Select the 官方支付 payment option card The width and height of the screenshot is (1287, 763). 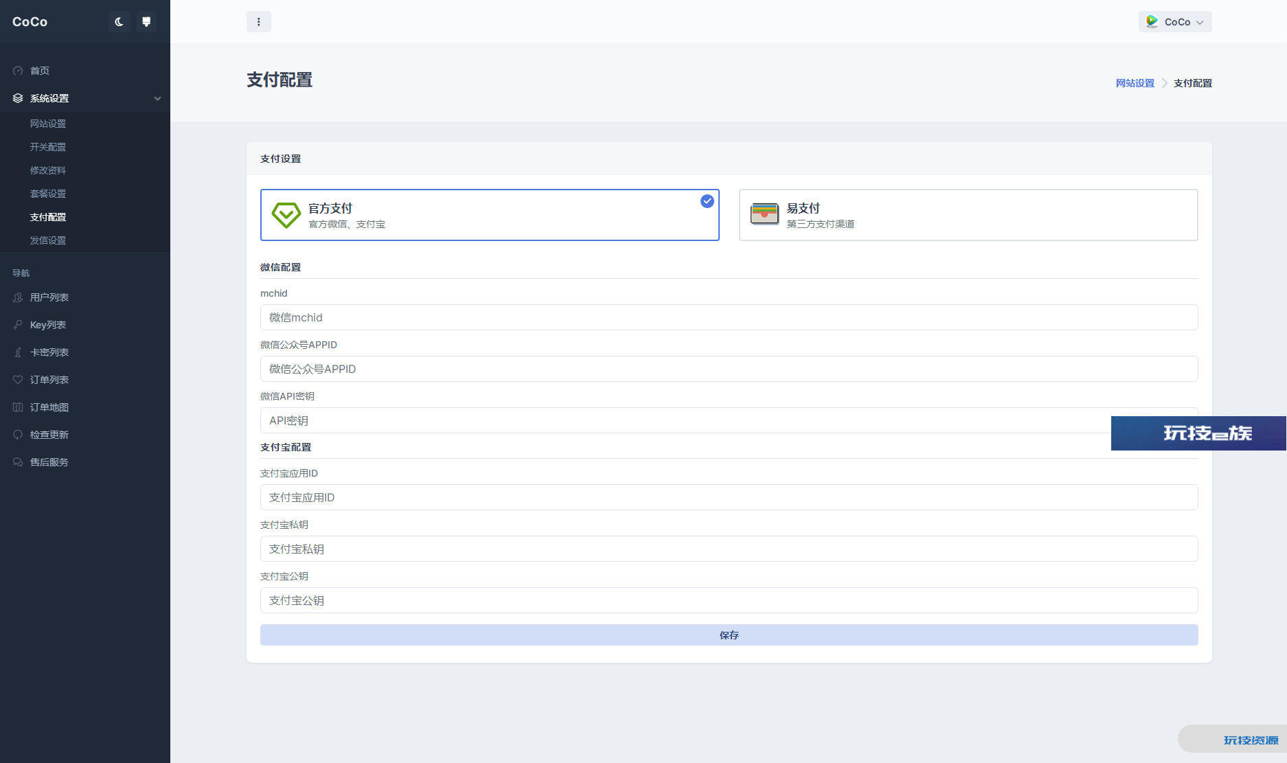pyautogui.click(x=490, y=215)
